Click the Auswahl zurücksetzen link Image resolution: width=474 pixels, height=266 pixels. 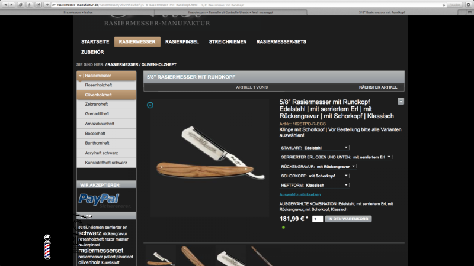(x=300, y=195)
